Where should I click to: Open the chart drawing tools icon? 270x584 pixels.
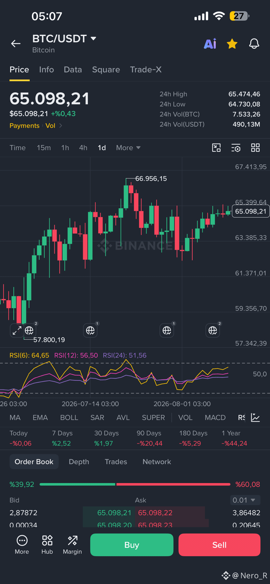pyautogui.click(x=217, y=148)
